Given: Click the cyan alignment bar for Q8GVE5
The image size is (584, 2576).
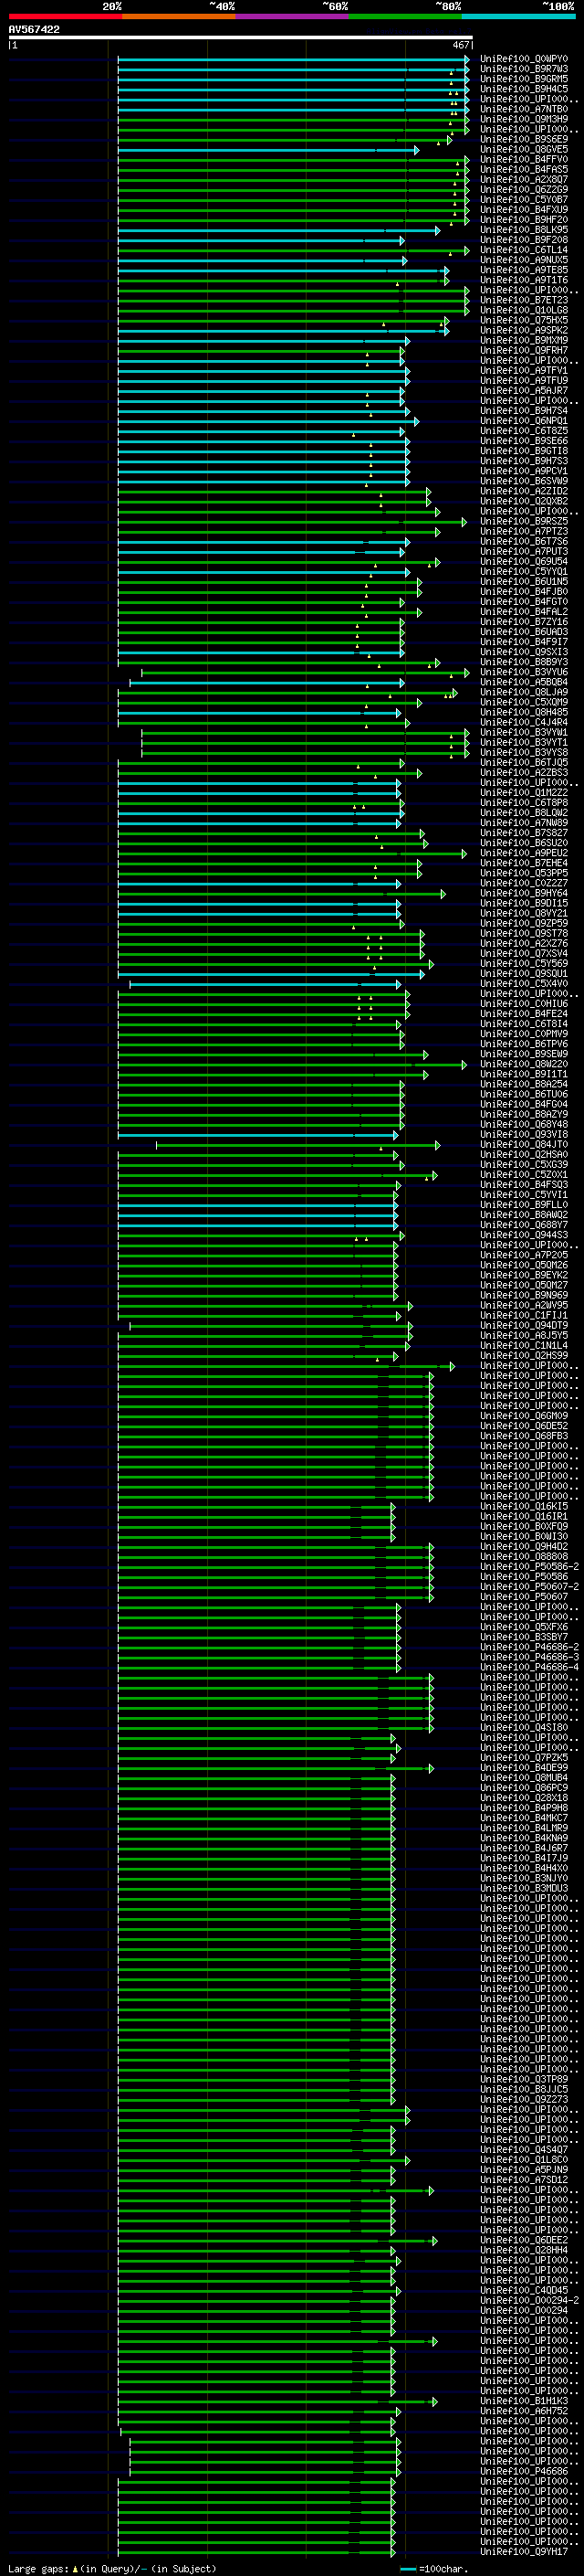Looking at the screenshot, I should coord(267,150).
